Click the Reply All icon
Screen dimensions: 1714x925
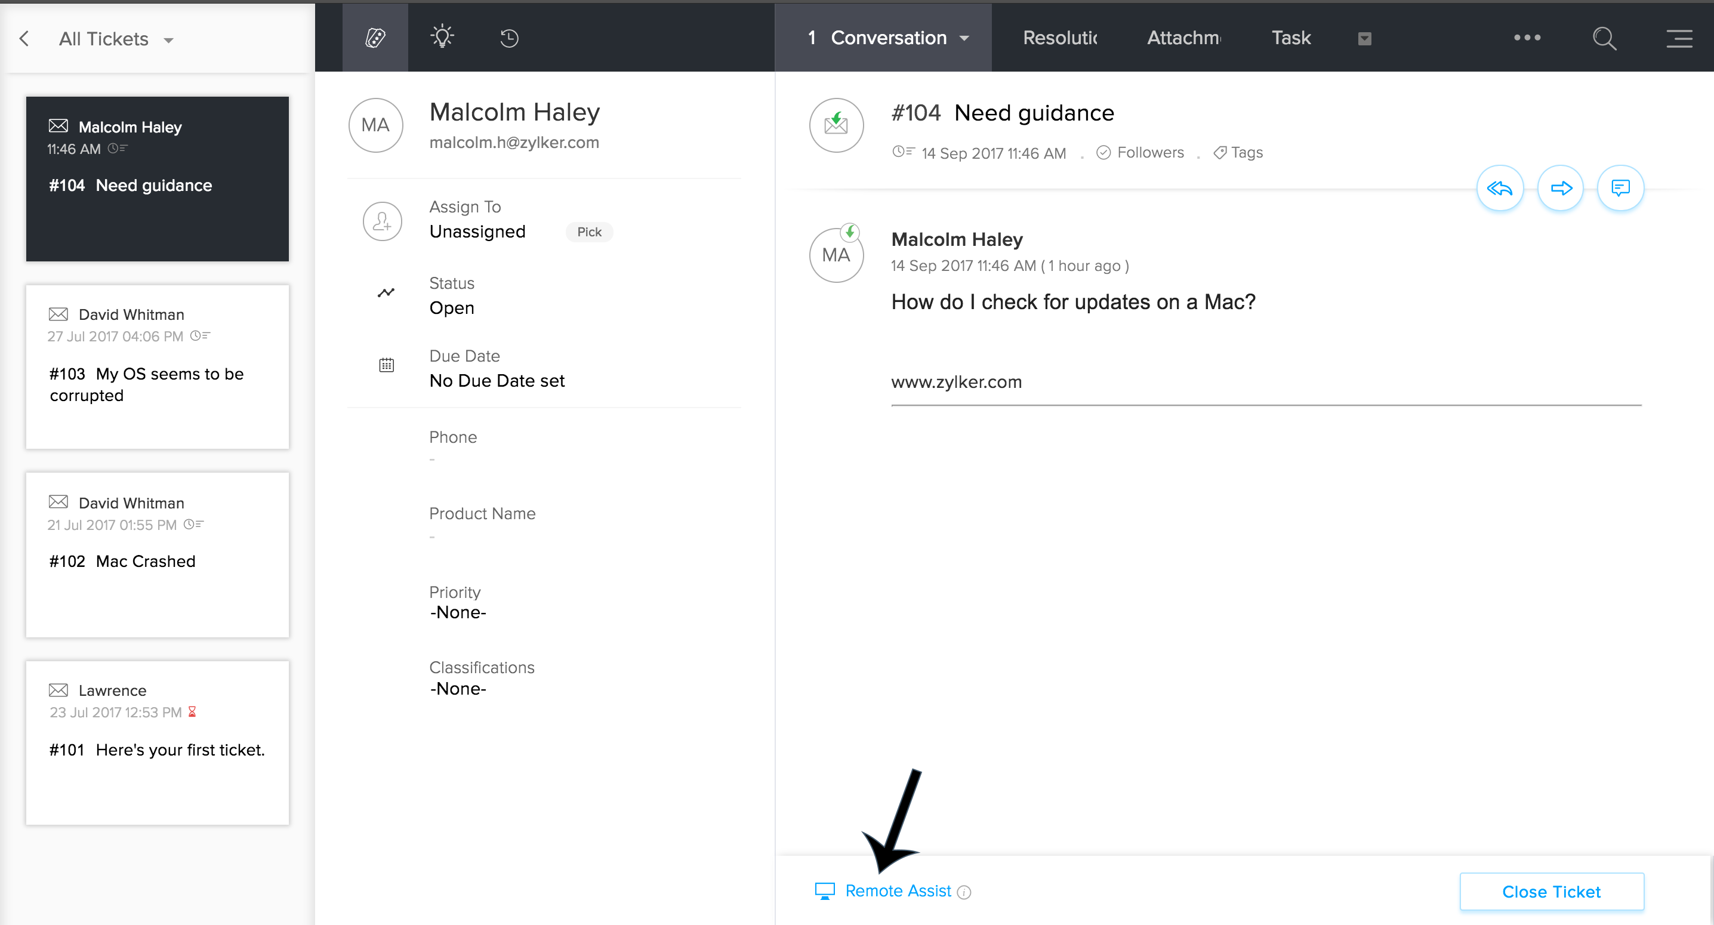(1500, 188)
